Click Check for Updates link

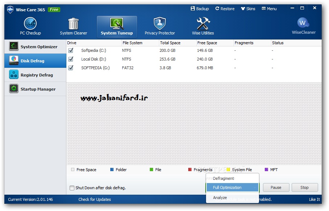point(95,199)
